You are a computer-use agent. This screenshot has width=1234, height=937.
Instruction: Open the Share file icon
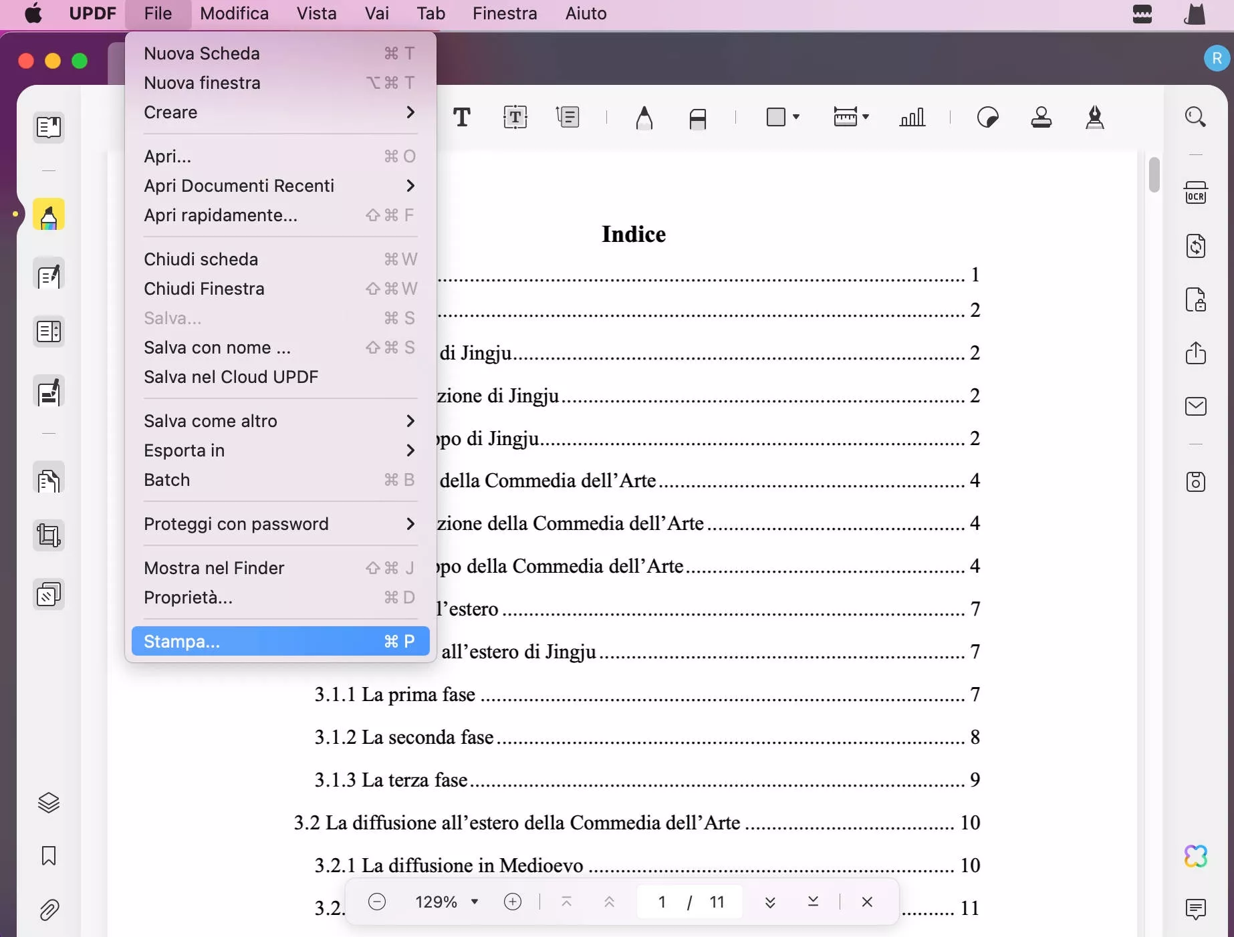click(1196, 353)
